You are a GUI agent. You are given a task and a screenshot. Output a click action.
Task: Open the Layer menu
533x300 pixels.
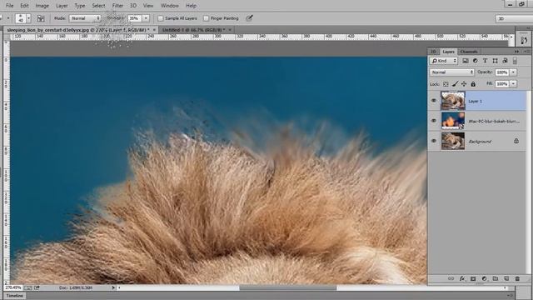tap(62, 6)
